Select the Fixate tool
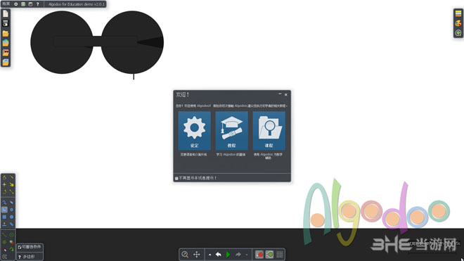The width and height of the screenshot is (464, 261). click(4, 242)
